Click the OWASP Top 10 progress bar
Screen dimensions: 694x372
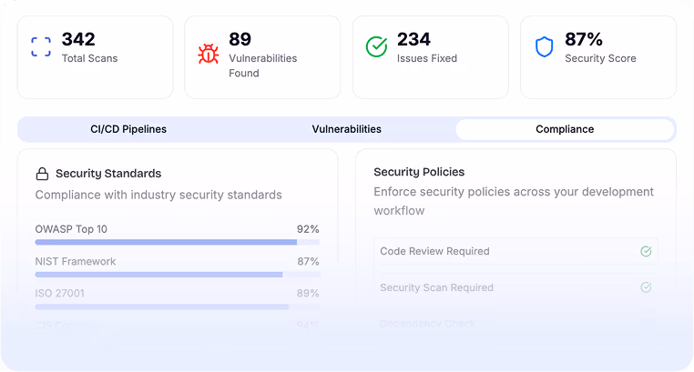point(177,243)
